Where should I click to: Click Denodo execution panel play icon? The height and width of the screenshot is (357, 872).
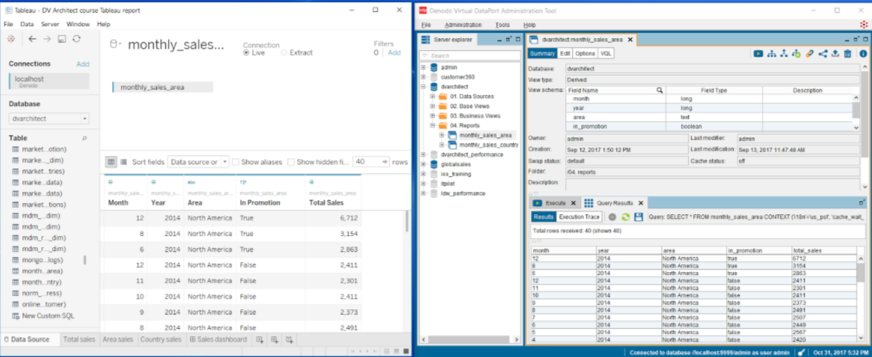click(758, 53)
